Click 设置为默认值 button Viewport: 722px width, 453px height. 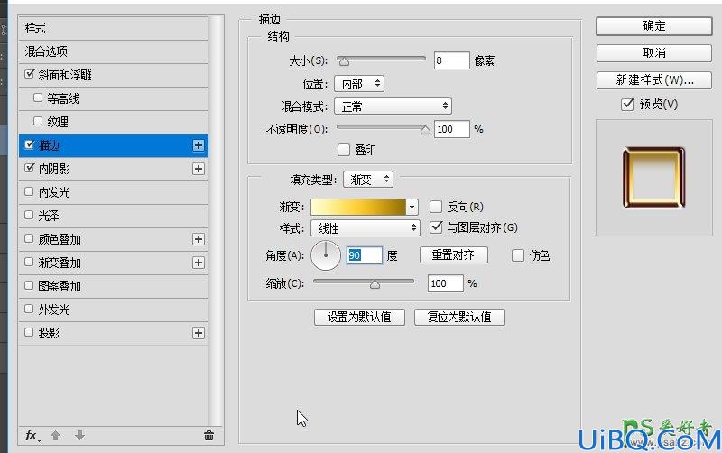[x=359, y=318]
